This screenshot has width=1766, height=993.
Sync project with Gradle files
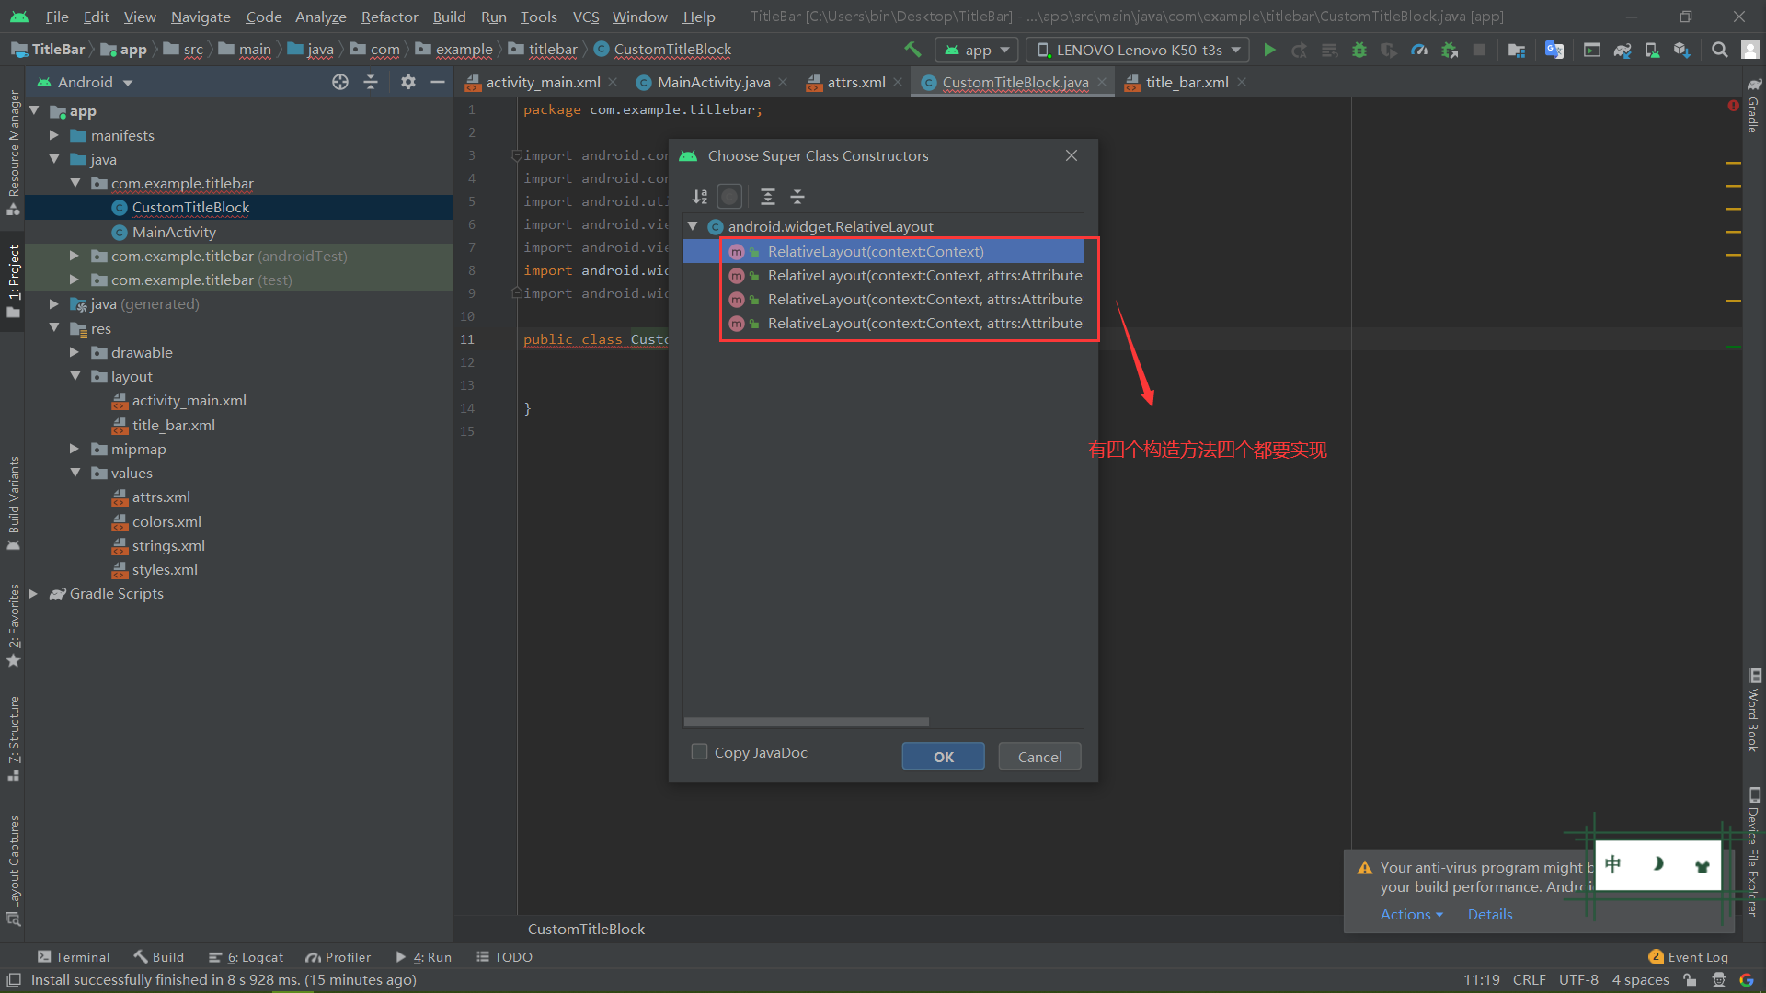coord(1622,50)
